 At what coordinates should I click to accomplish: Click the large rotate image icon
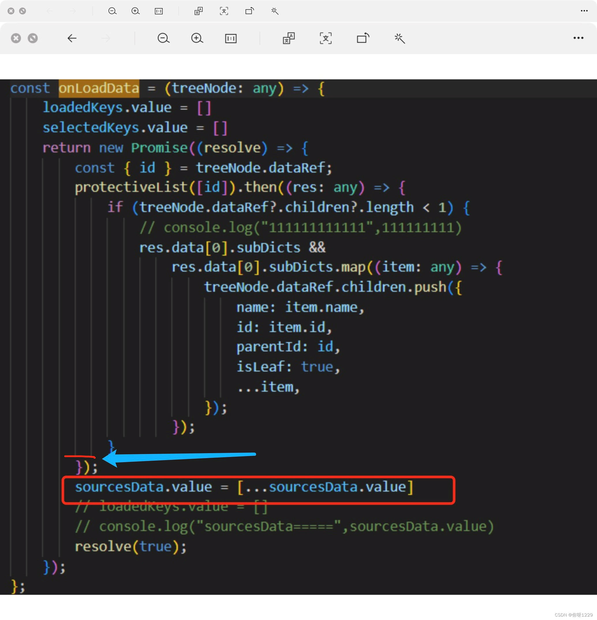click(363, 38)
